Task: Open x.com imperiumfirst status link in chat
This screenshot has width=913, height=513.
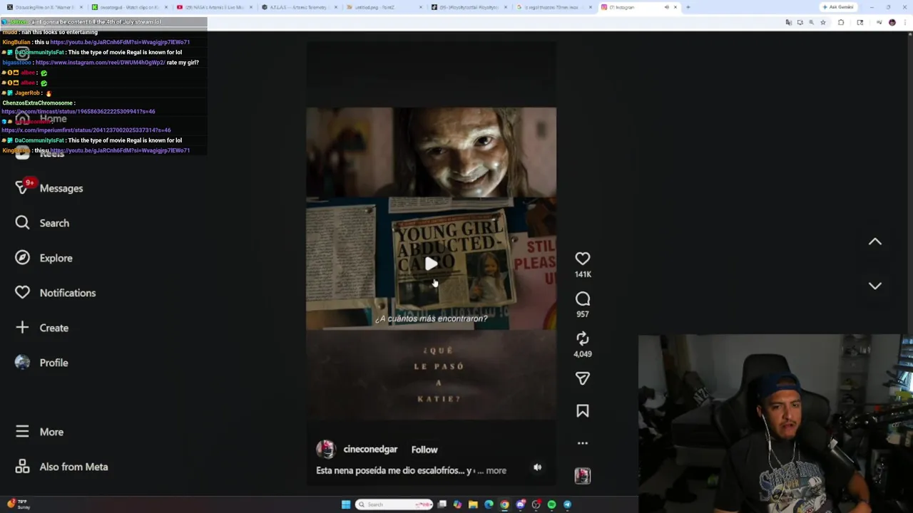Action: coord(86,130)
